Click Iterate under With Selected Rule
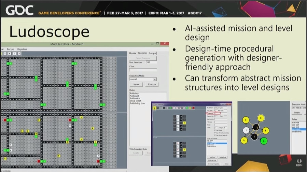307x172 pixels. pyautogui.click(x=136, y=153)
